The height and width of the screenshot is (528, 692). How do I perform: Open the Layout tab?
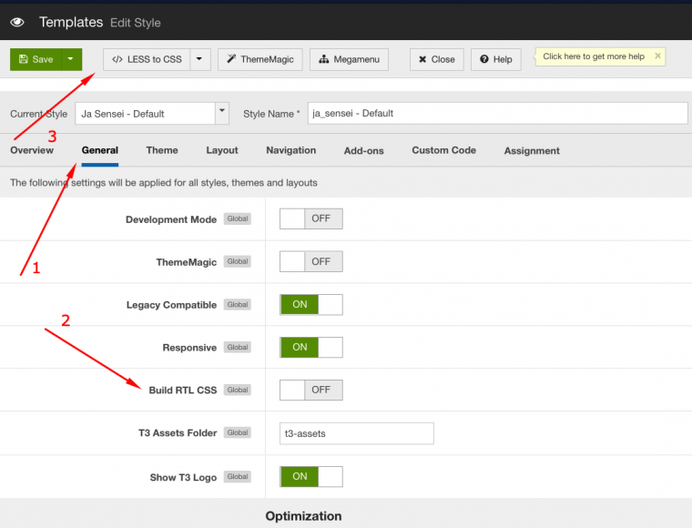point(222,150)
